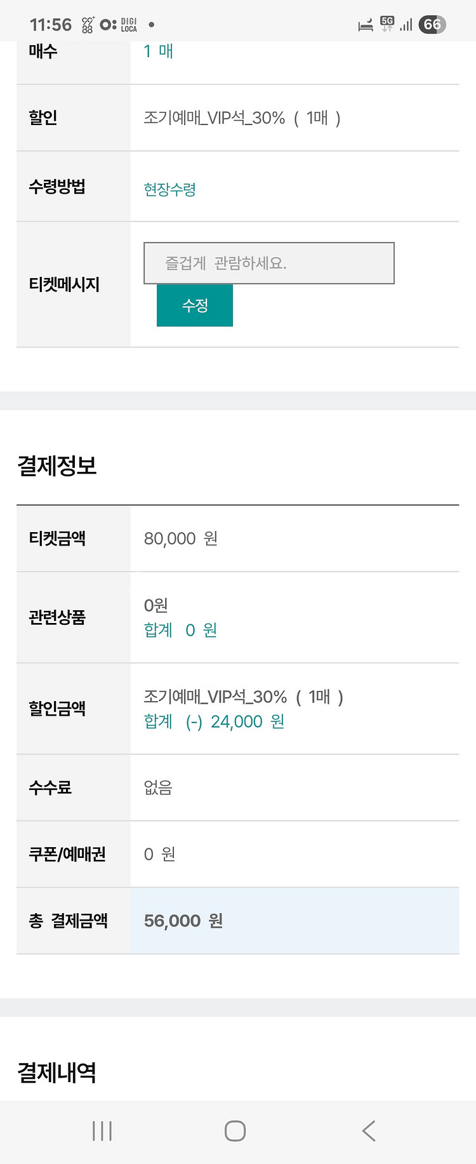
Task: Tap the status bar clock showing 11:56
Action: 51,25
